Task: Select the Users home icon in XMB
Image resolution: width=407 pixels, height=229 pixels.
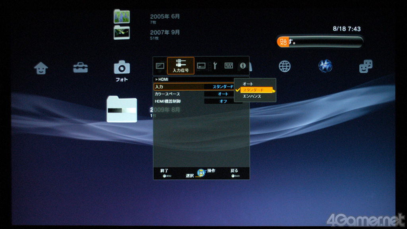Action: point(41,68)
